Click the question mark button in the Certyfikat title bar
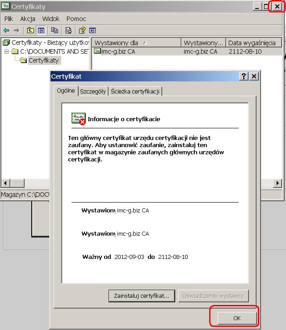 click(244, 76)
